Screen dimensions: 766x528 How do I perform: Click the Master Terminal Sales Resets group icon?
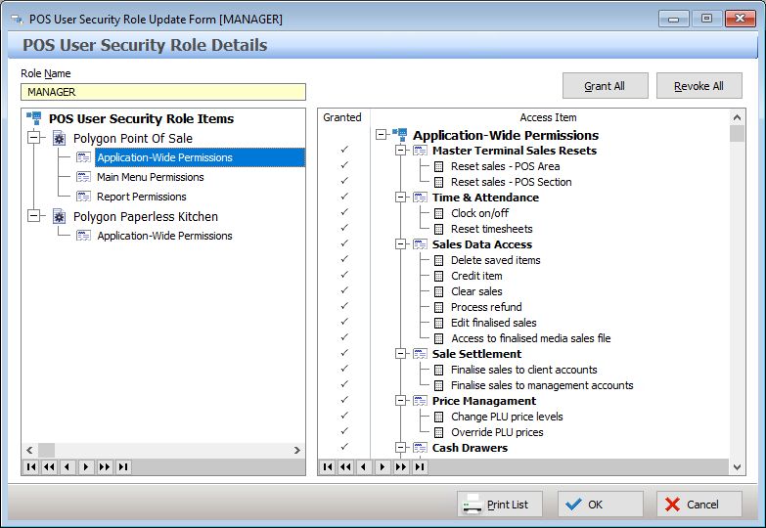pyautogui.click(x=420, y=151)
